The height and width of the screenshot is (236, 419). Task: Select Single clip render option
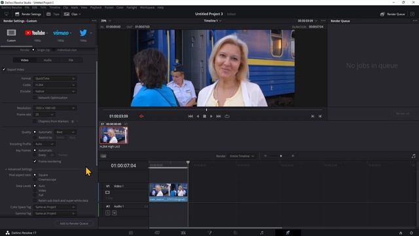point(33,50)
